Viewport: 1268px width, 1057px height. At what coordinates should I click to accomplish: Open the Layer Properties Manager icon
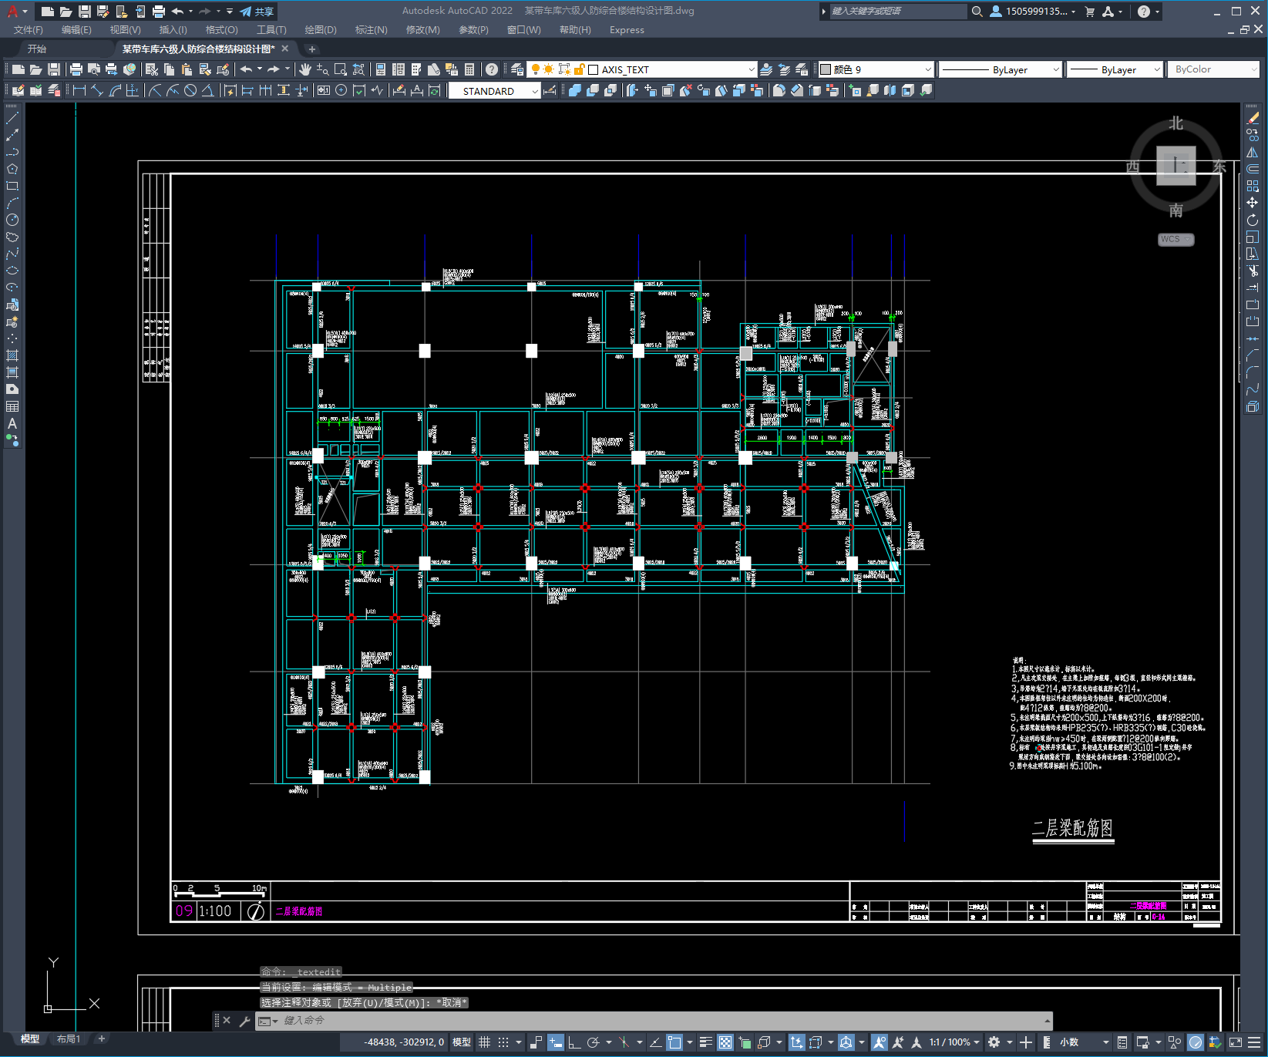coord(517,69)
